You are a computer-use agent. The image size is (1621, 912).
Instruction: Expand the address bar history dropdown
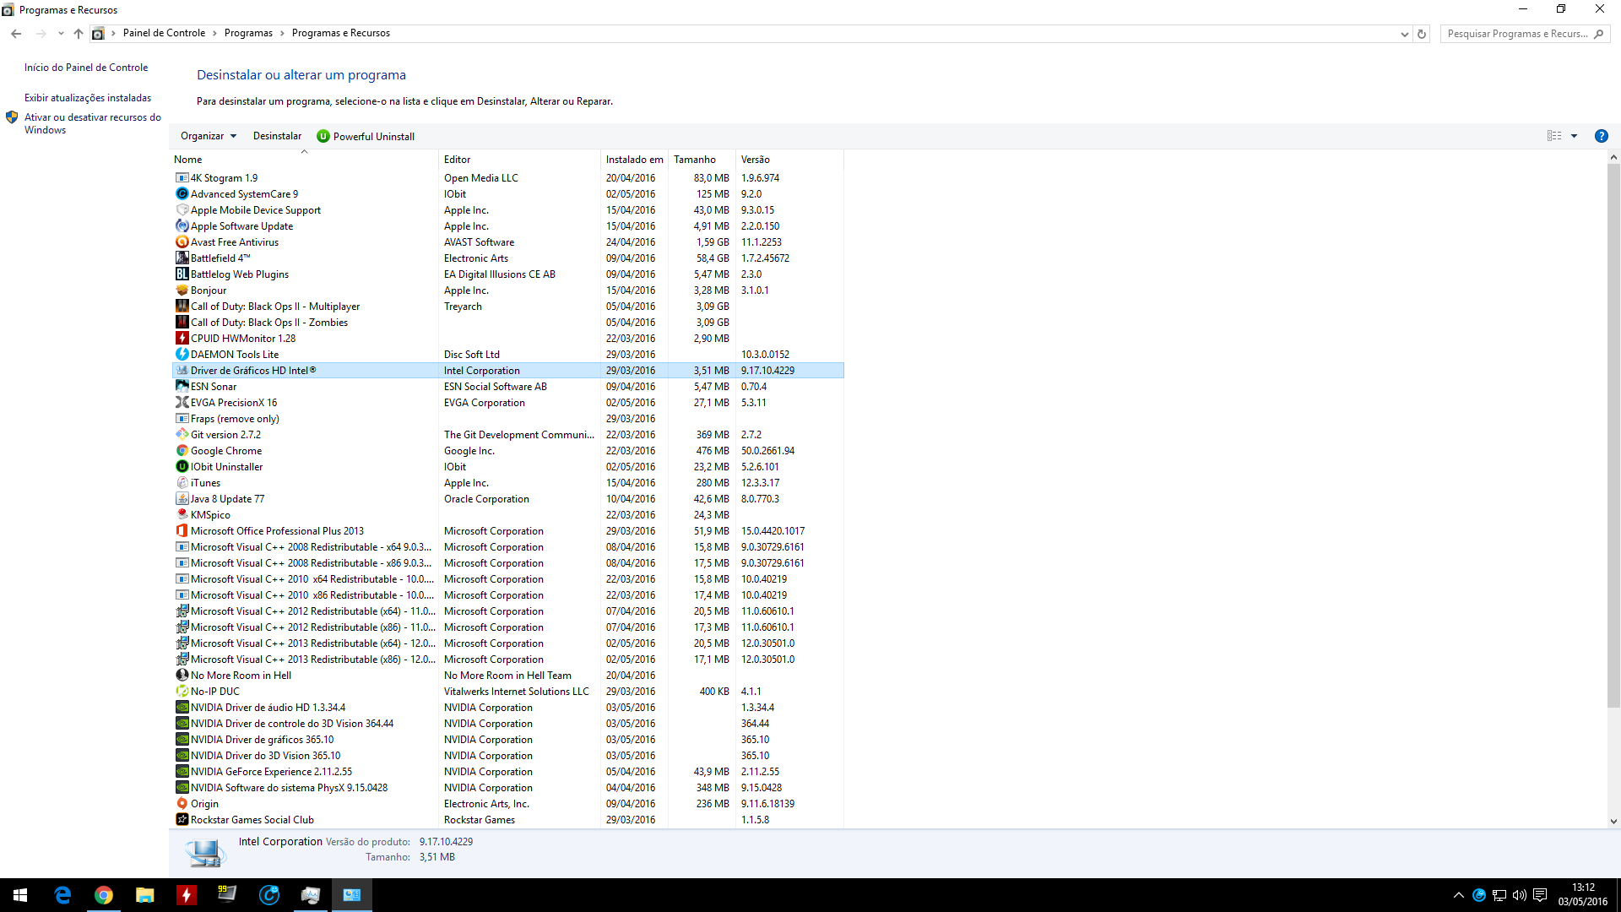click(x=1404, y=34)
